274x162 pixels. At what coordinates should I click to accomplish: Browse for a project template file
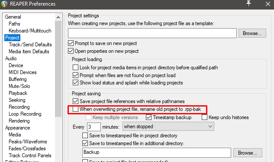(x=252, y=33)
